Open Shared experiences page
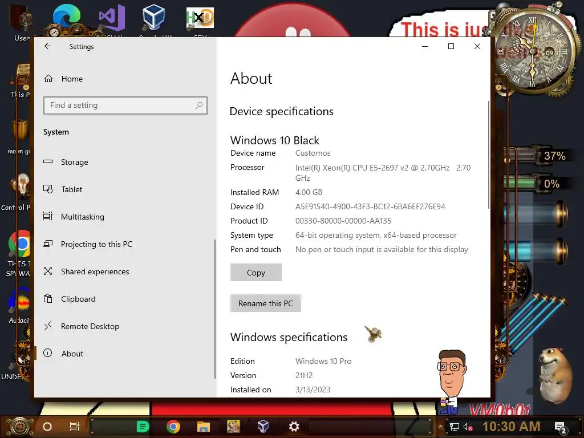Viewport: 584px width, 438px height. (x=125, y=271)
